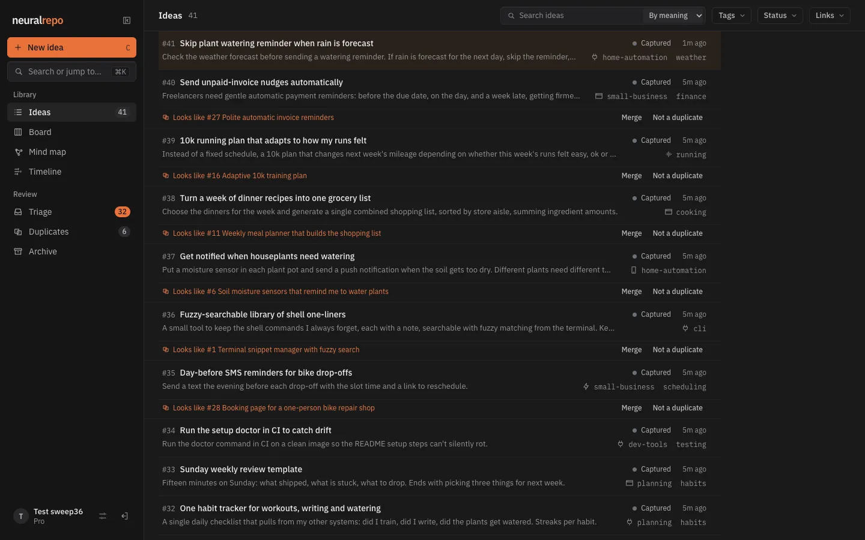
Task: Open link #11 Weekly meal planner
Action: 277,233
